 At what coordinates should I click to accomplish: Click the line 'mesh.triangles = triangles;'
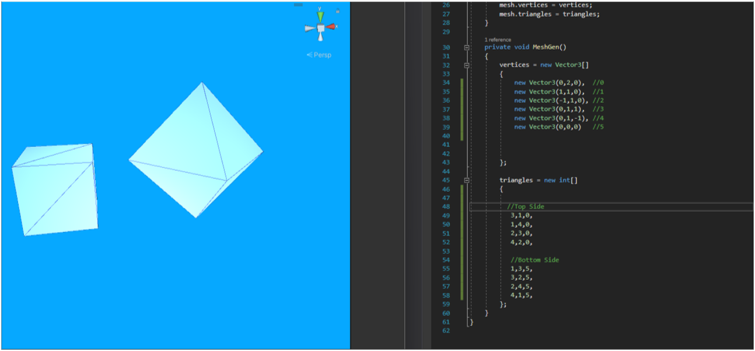550,14
